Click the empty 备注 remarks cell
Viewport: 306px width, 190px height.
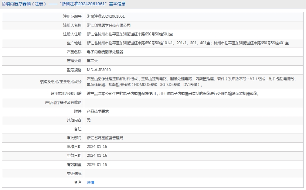[x=194, y=129]
